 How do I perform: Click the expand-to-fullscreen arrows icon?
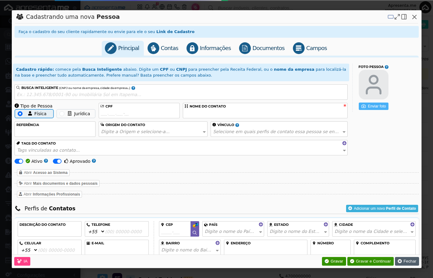click(x=397, y=17)
